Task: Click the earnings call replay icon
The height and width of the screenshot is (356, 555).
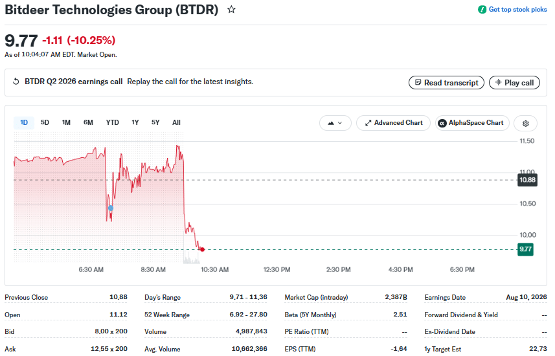Action: pyautogui.click(x=16, y=82)
